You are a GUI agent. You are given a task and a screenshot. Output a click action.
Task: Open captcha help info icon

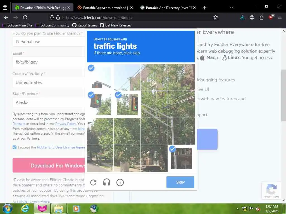(120, 182)
